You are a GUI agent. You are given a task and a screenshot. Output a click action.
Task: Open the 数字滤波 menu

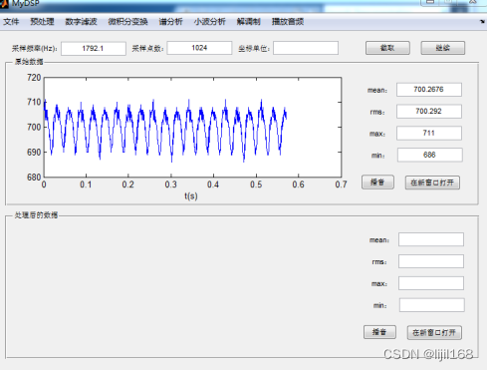(81, 22)
